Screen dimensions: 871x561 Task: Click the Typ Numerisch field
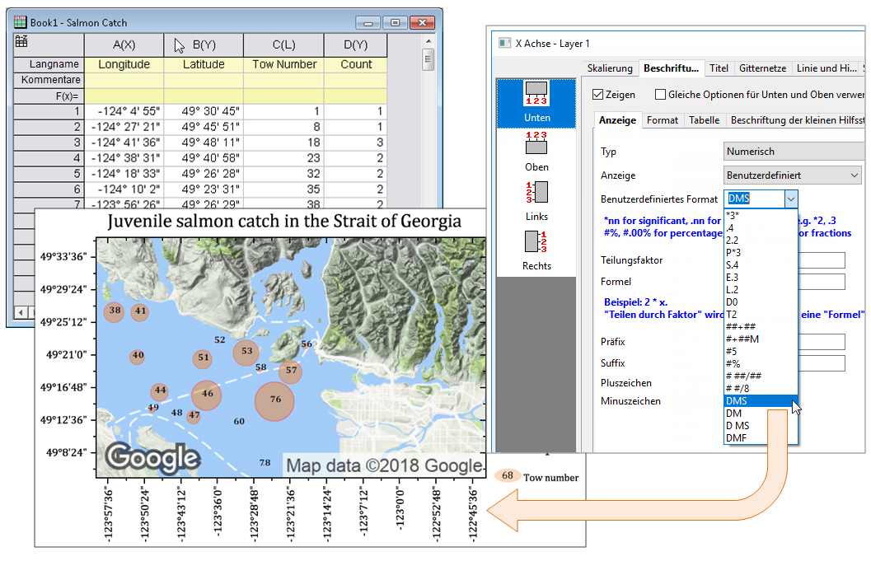point(794,151)
